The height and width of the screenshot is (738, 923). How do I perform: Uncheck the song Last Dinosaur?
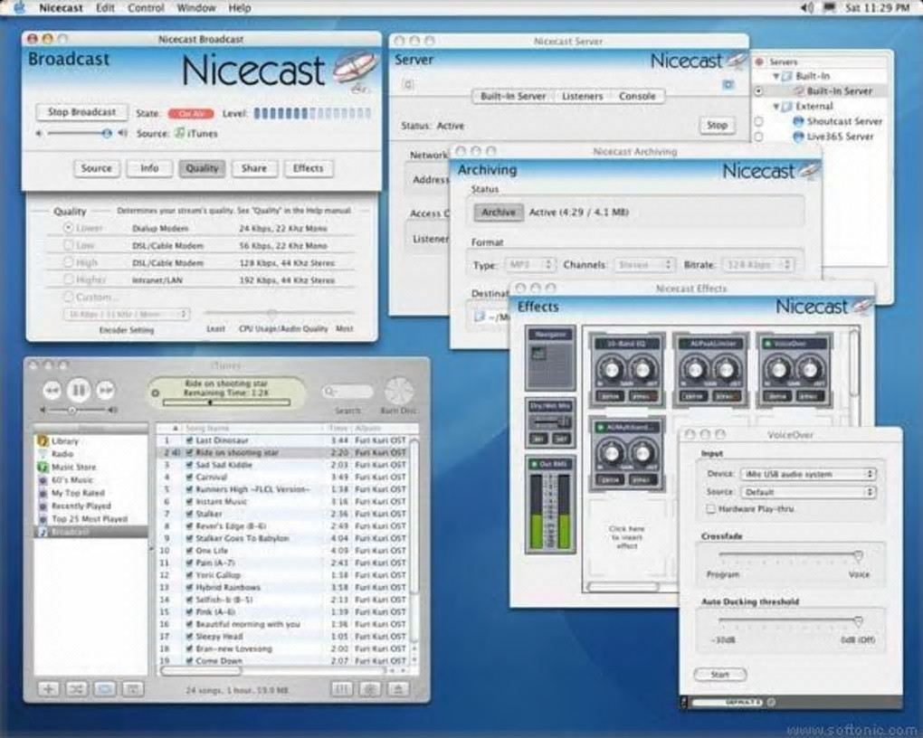click(x=189, y=440)
